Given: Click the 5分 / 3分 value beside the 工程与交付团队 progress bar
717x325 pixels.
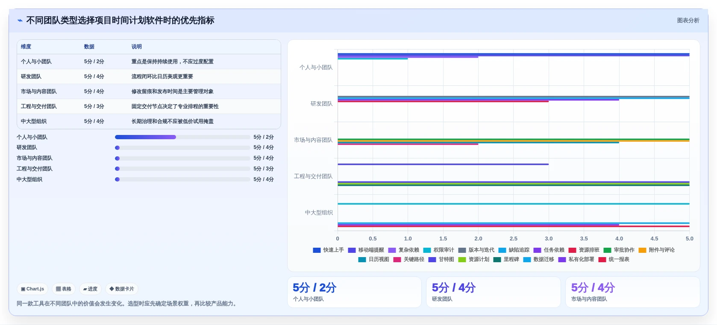Looking at the screenshot, I should pyautogui.click(x=264, y=169).
